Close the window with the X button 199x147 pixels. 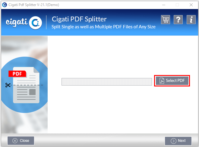(x=191, y=5)
